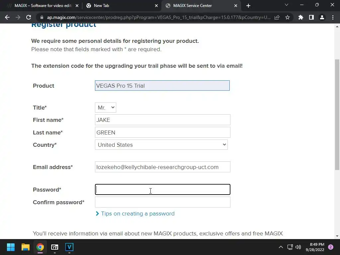This screenshot has width=340, height=255.
Task: Open volume control tray icon
Action: point(298,247)
